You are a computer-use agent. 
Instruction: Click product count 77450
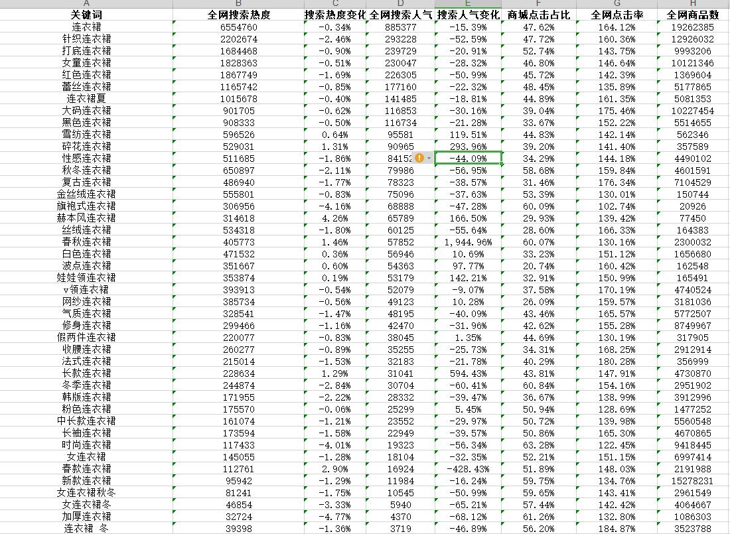tap(693, 218)
